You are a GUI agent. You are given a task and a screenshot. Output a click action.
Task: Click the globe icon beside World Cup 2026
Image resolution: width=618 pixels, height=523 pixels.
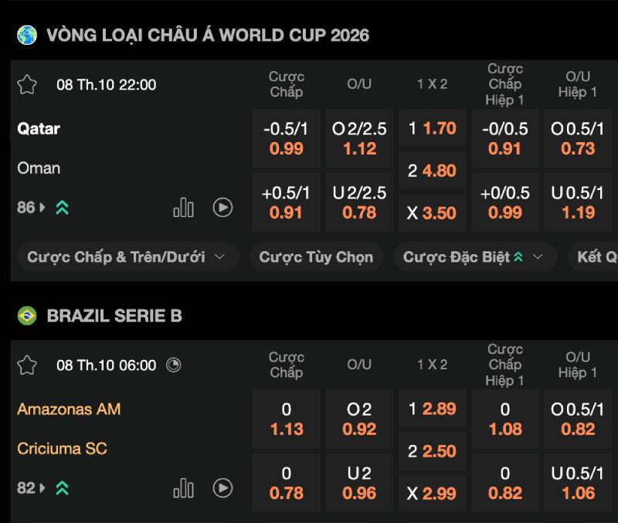pyautogui.click(x=27, y=35)
